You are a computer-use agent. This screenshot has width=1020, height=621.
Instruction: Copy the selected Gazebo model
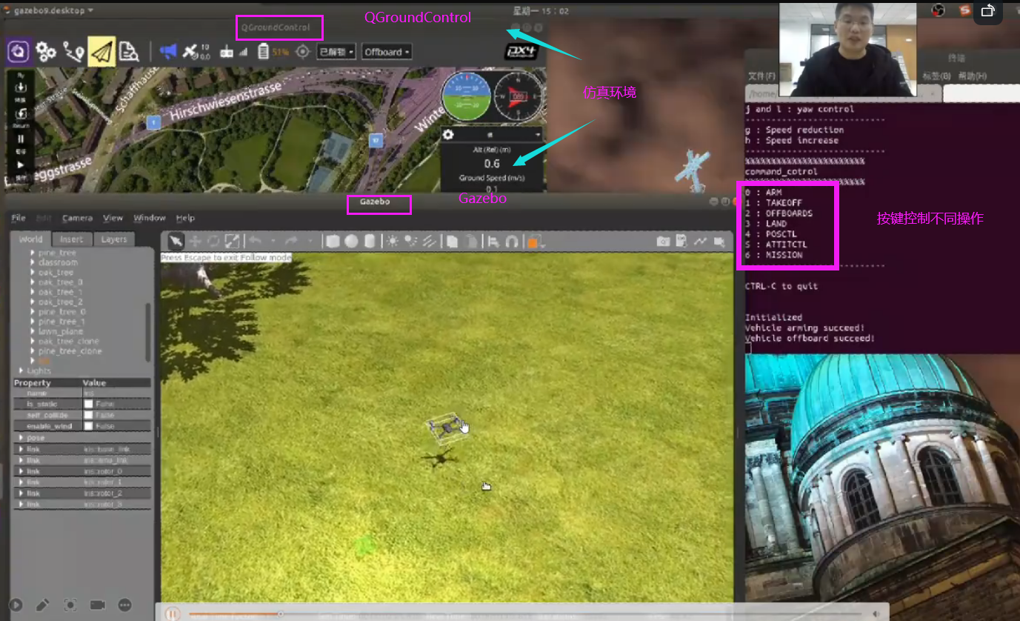(x=451, y=241)
